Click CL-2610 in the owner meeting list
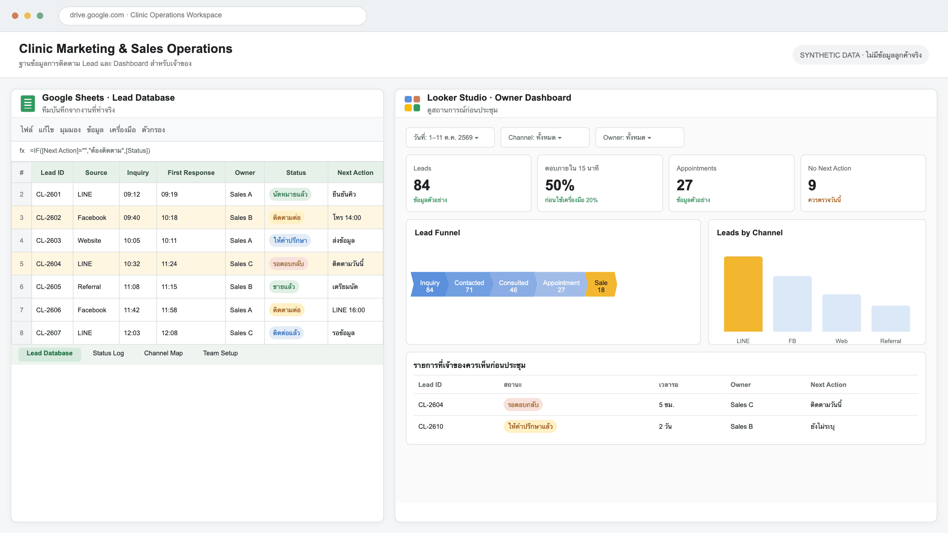Viewport: 948px width, 533px height. point(431,426)
